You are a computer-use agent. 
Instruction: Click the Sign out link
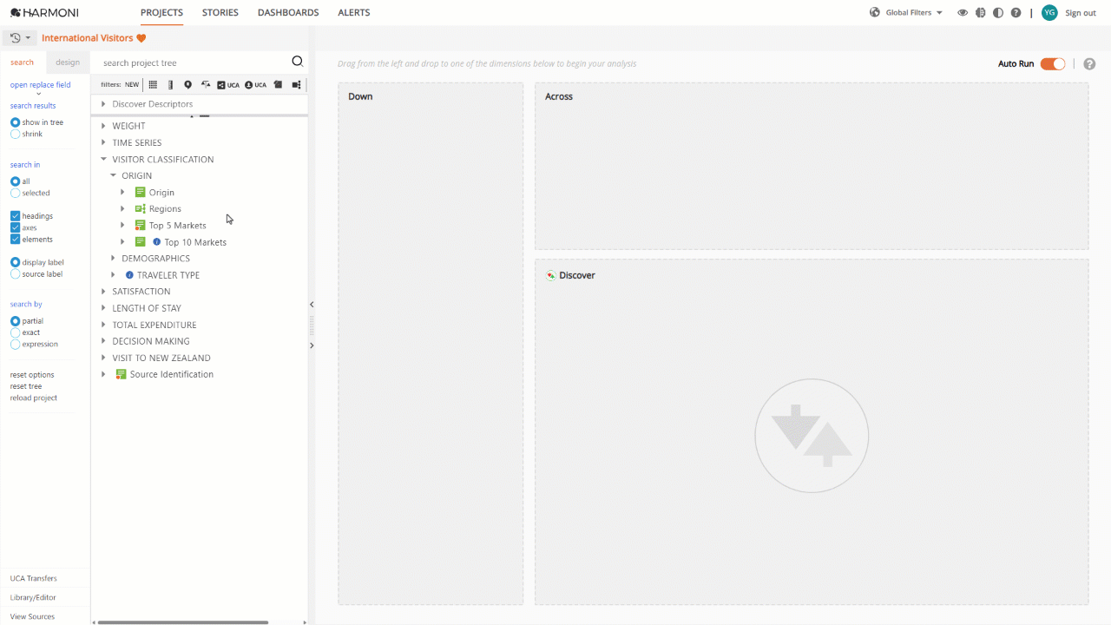(1081, 13)
